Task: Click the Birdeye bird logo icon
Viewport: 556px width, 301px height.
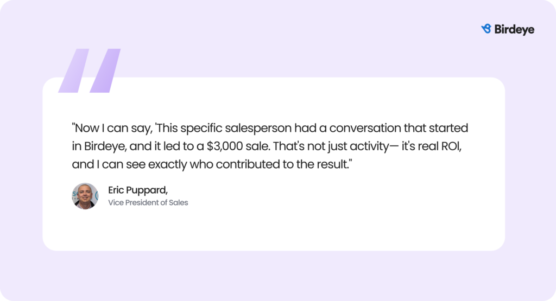Action: (486, 29)
